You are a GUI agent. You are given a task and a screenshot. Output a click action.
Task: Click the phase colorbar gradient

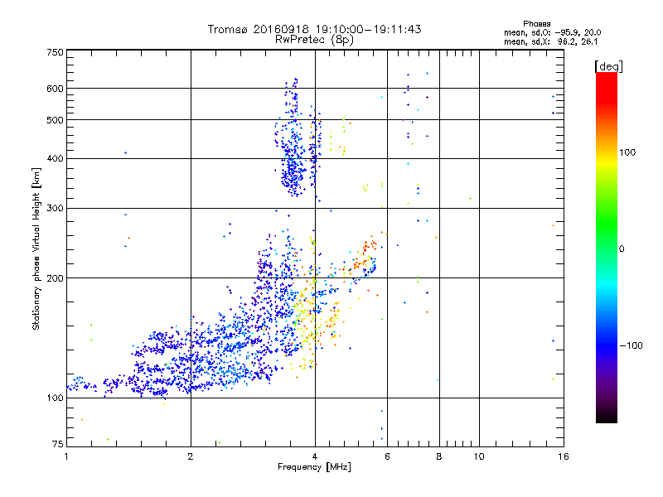point(607,247)
